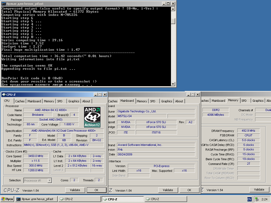This screenshot has width=271, height=203.
Task: Click console scrollbar up arrow
Action: (x=173, y=9)
